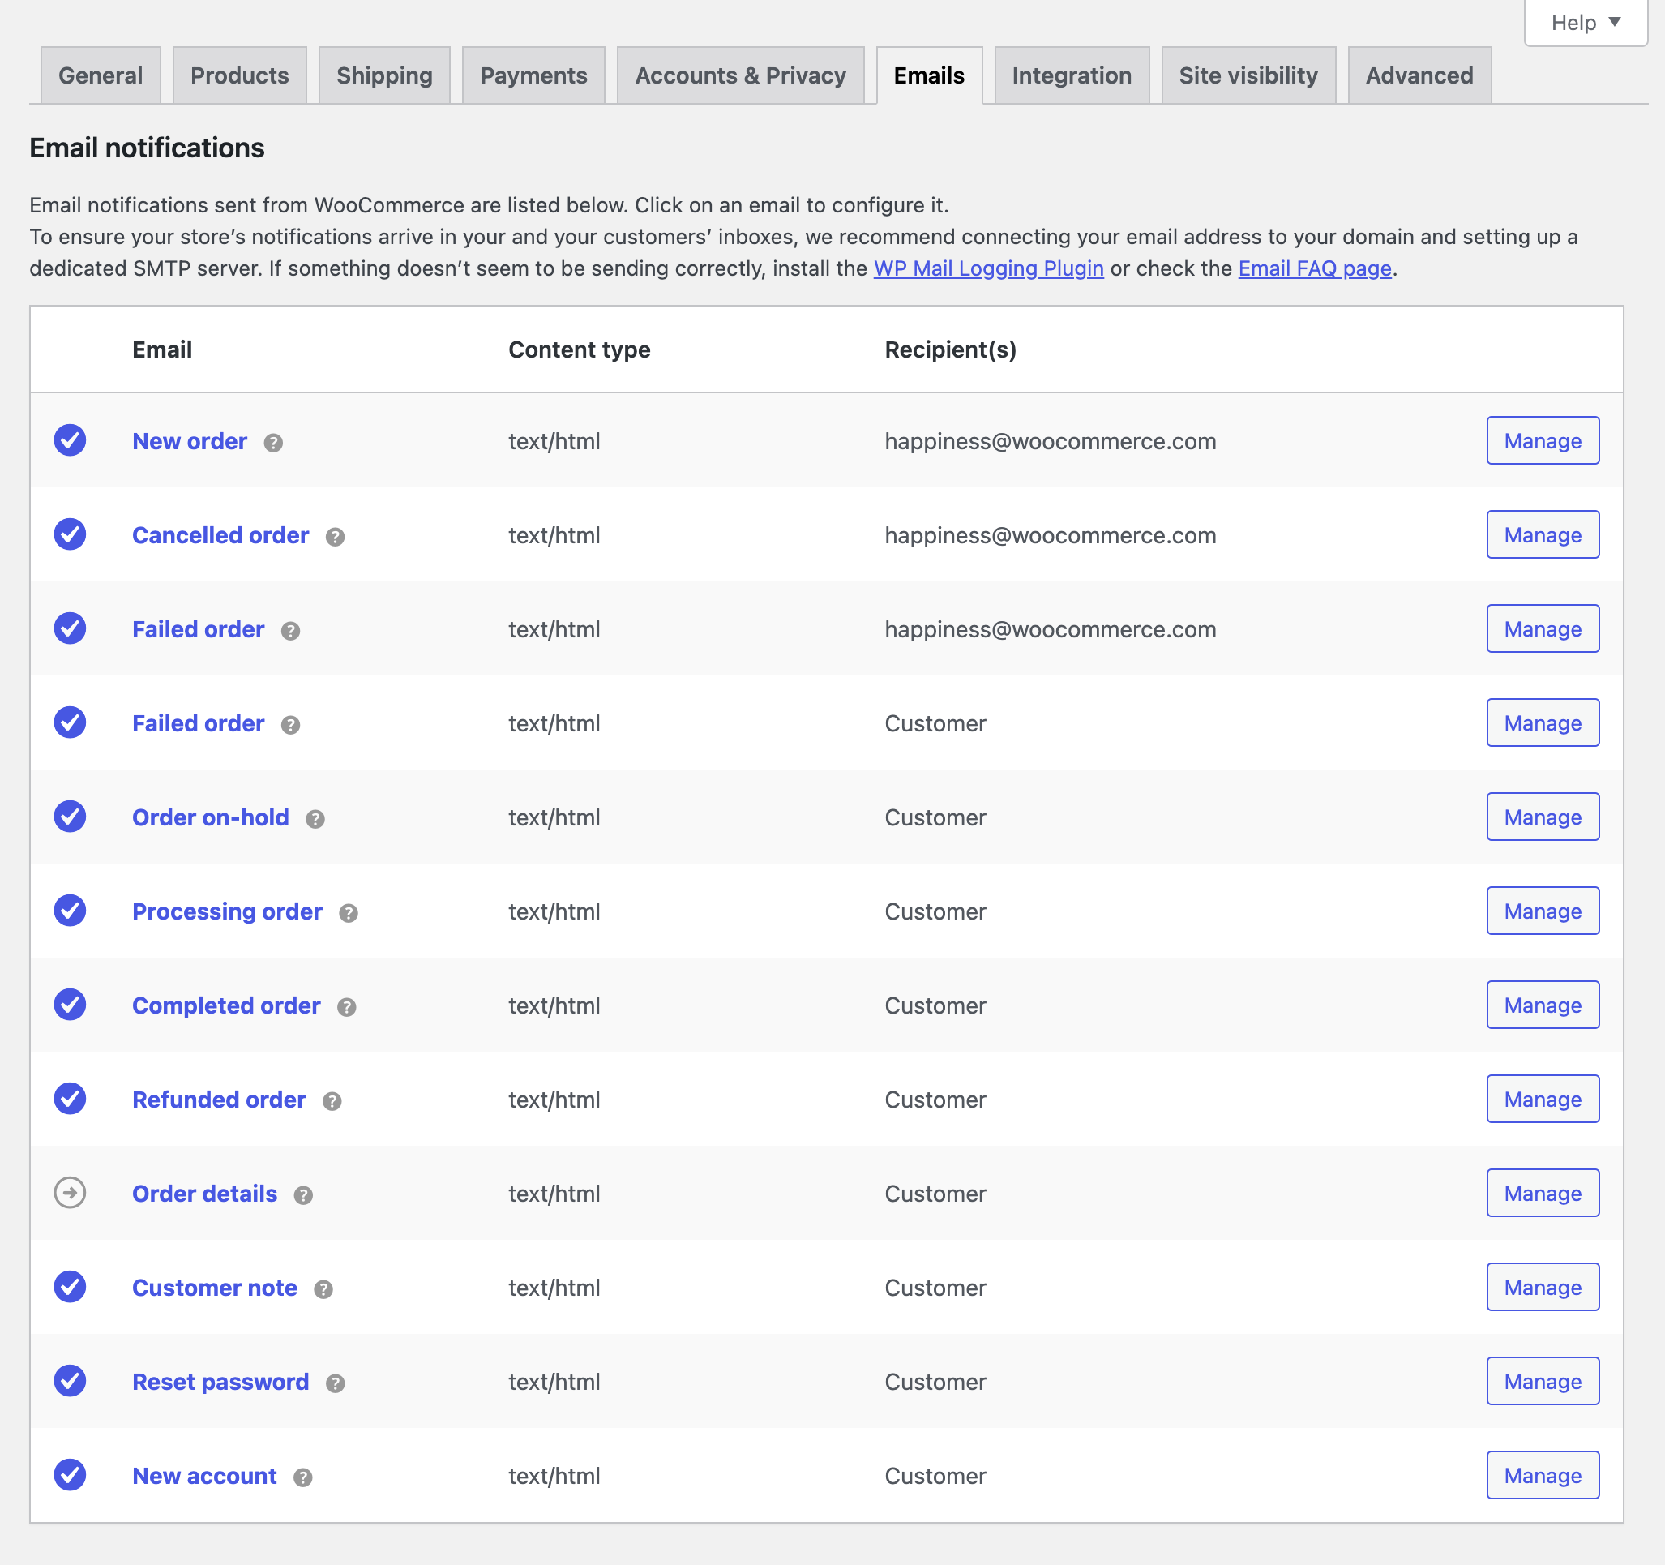Switch to the Shipping tab
This screenshot has height=1565, width=1665.
(384, 75)
